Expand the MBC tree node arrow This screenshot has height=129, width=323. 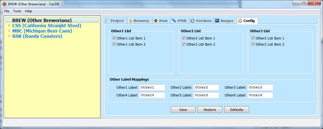(9, 31)
